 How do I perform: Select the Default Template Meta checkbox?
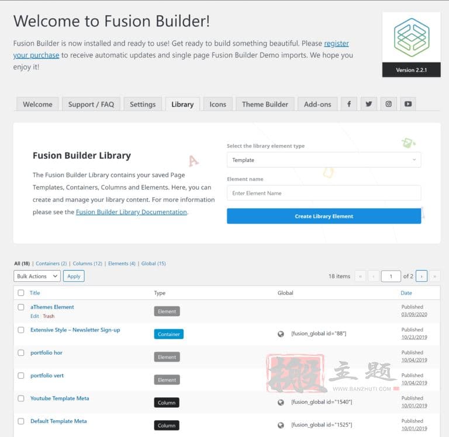coord(21,421)
